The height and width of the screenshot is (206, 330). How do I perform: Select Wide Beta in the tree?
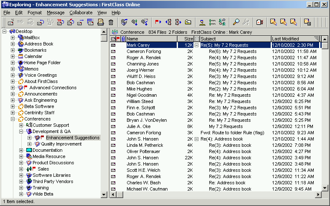(x=43, y=194)
